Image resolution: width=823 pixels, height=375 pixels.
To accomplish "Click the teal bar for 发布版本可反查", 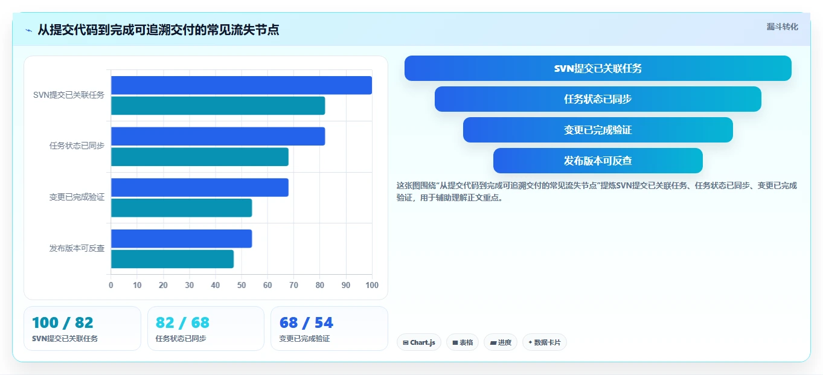I will (x=172, y=259).
